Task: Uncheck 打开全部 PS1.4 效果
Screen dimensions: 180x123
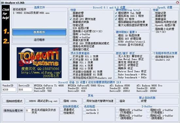Action: point(71,60)
